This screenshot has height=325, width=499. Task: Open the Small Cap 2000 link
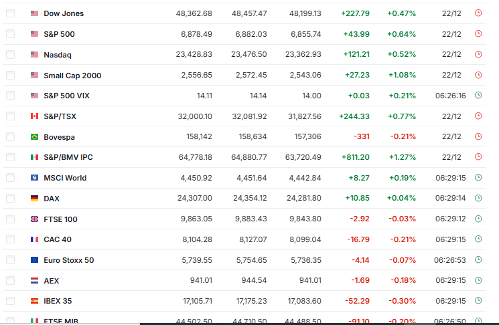point(72,76)
